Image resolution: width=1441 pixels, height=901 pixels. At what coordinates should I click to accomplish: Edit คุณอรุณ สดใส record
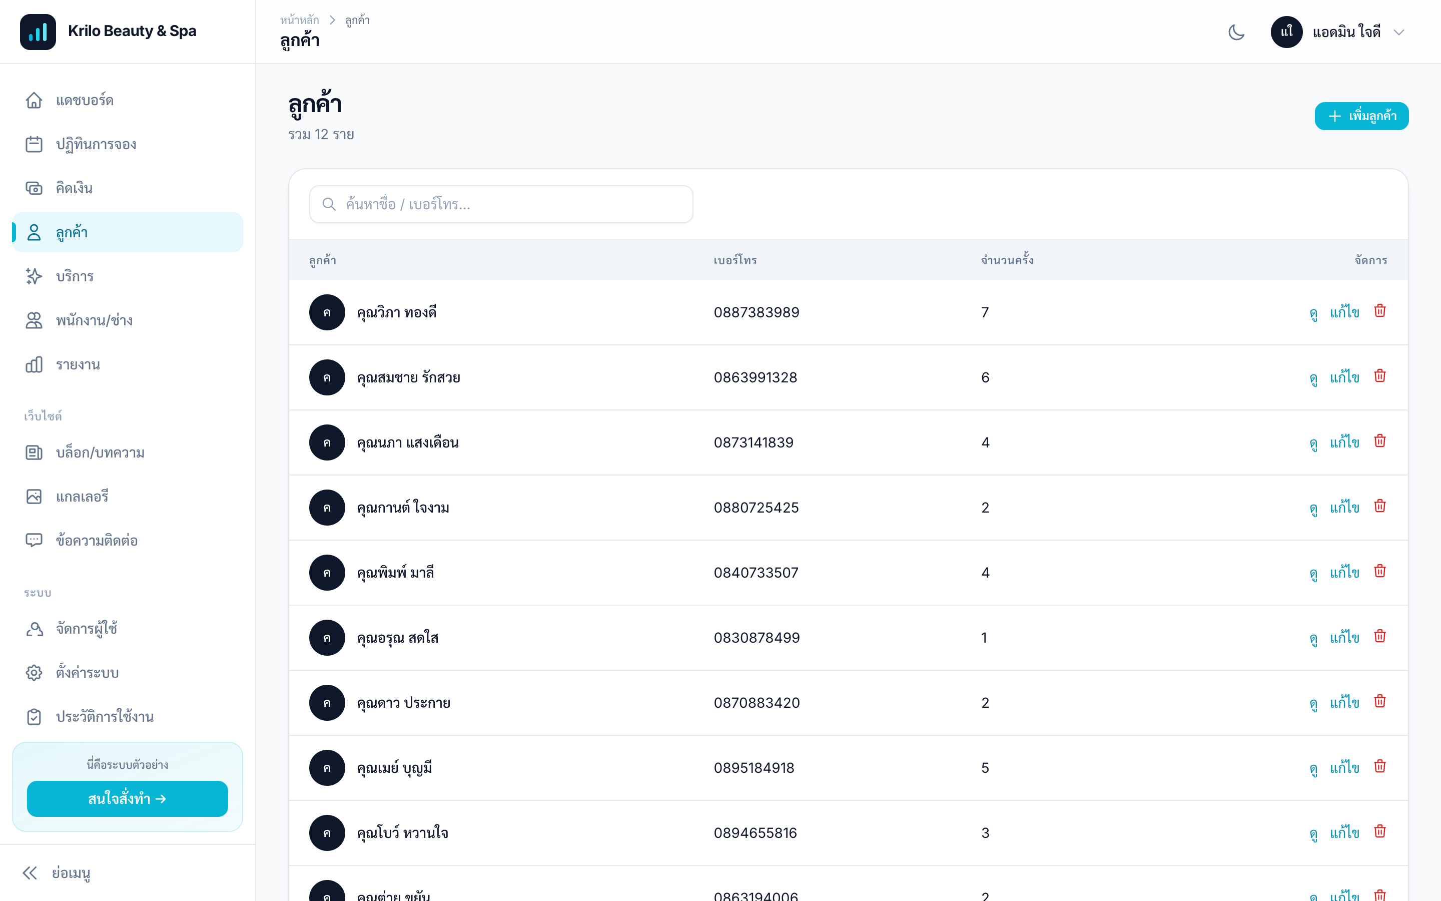click(x=1344, y=638)
